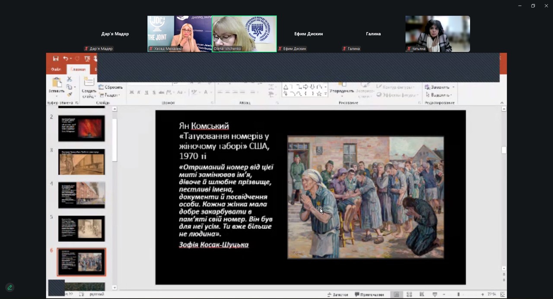Viewport: 553px width, 299px height.
Task: Click the Reset (Сбросить) slide button
Action: pos(111,87)
